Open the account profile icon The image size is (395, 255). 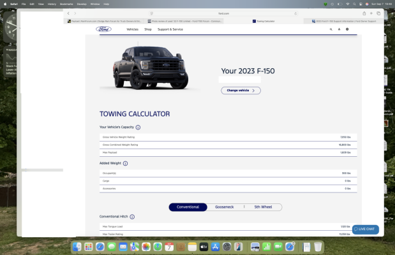tap(339, 29)
